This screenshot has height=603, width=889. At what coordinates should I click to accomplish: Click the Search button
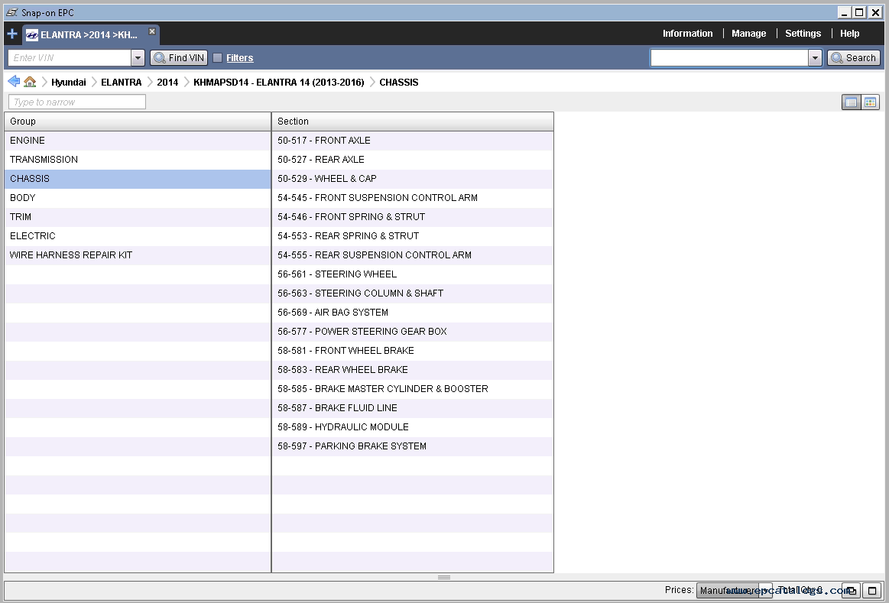854,58
